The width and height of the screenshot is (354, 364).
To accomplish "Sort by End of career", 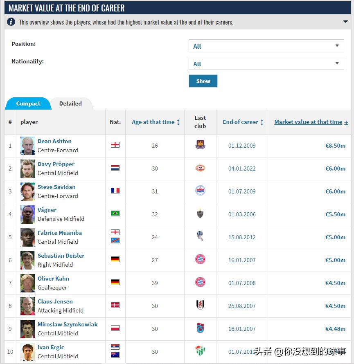I will (243, 122).
